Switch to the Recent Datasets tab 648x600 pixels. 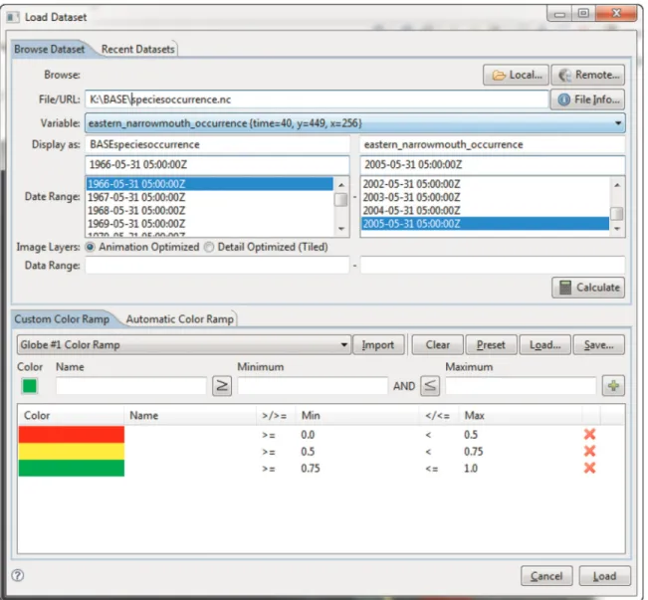coord(138,49)
